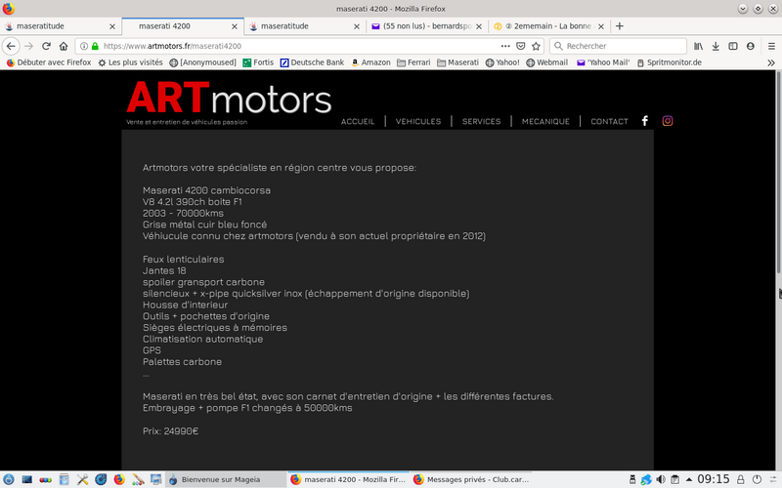This screenshot has height=488, width=782.
Task: Select the price text Prix: 24990€
Action: click(x=170, y=431)
